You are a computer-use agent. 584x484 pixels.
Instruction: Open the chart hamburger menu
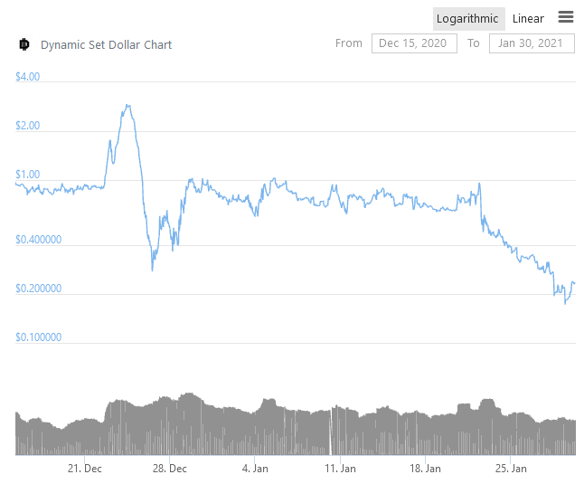[x=566, y=17]
